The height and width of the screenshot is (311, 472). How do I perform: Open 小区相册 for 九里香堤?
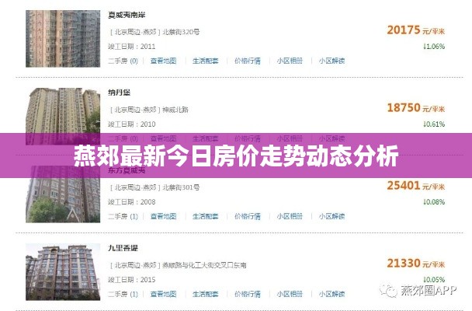point(290,294)
